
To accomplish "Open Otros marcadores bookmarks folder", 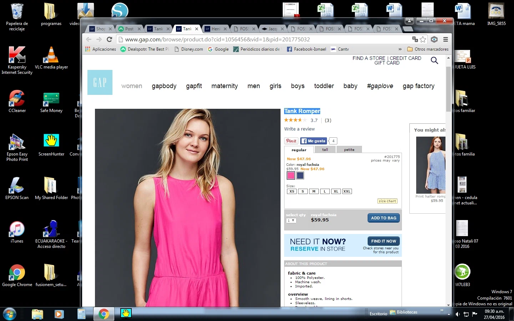I will pos(428,49).
